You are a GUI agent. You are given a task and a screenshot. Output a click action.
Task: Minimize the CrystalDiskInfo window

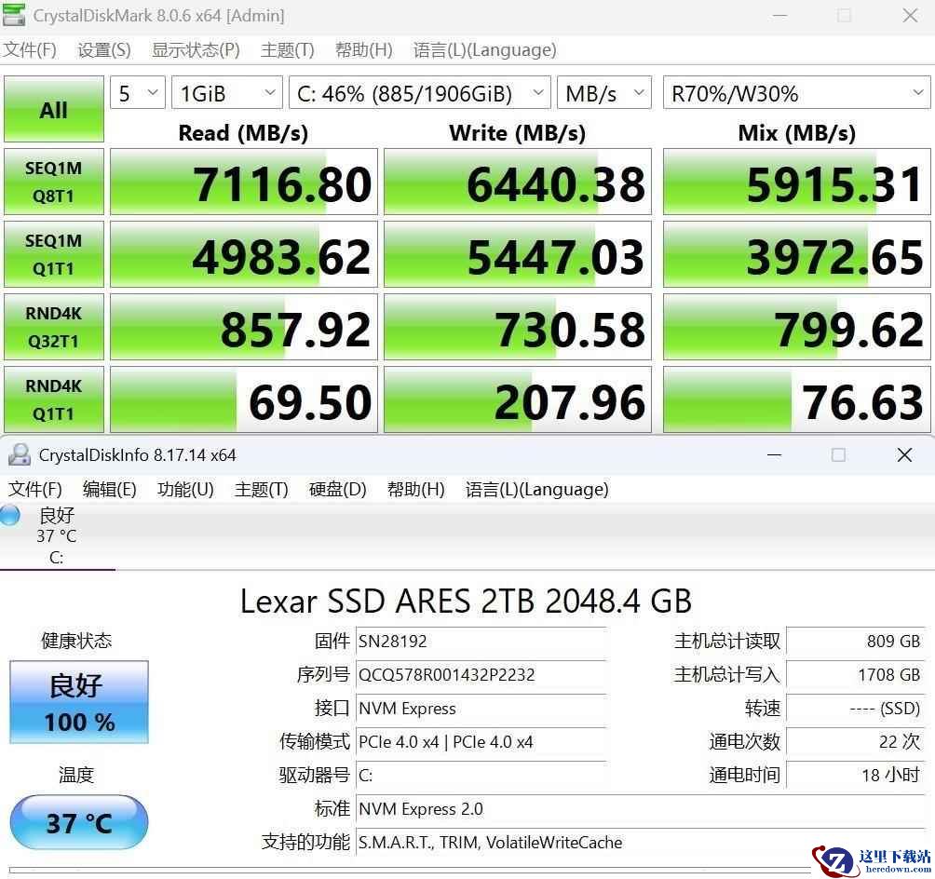pos(774,455)
